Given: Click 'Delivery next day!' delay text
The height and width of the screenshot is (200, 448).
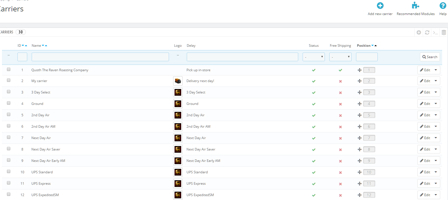Looking at the screenshot, I should (x=200, y=81).
